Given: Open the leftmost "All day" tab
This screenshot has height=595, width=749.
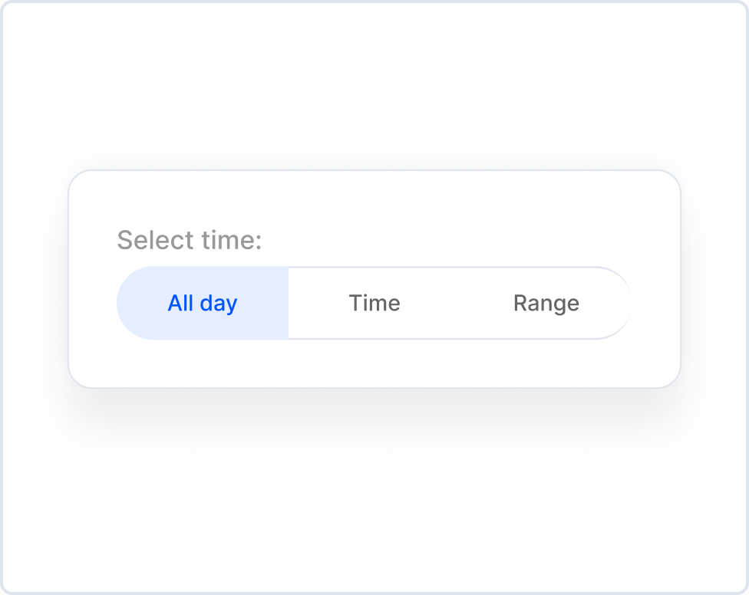Looking at the screenshot, I should (203, 303).
